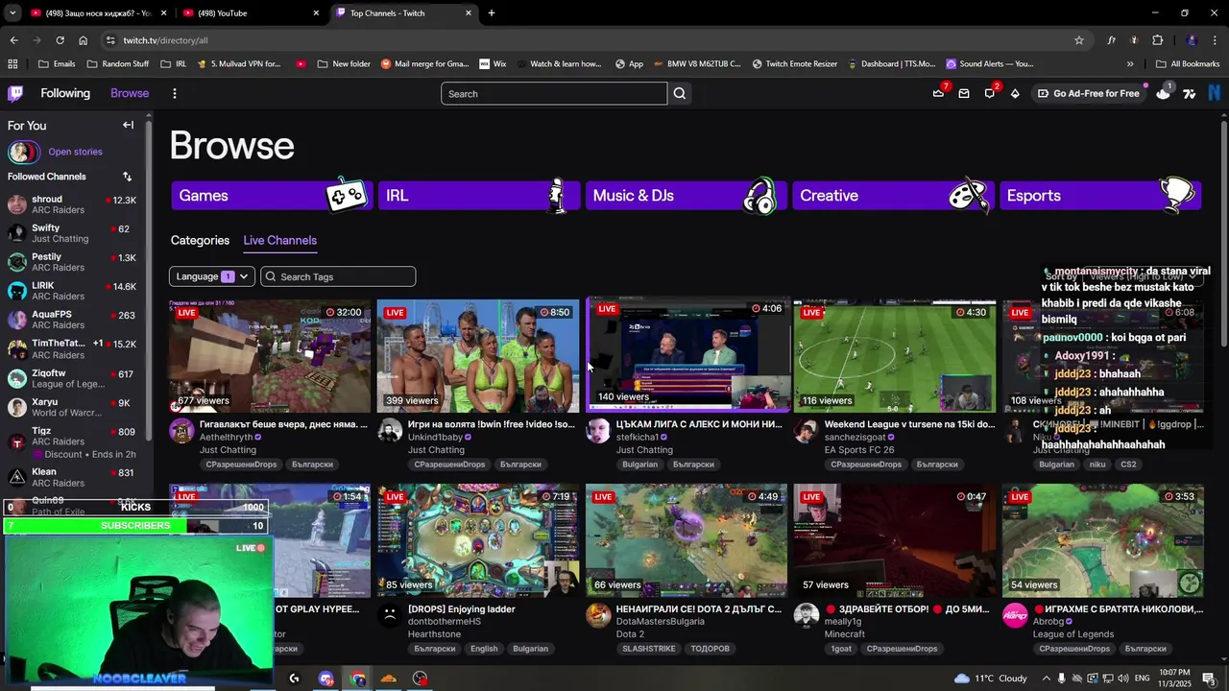Click the Chrome icon in the taskbar

(x=358, y=679)
